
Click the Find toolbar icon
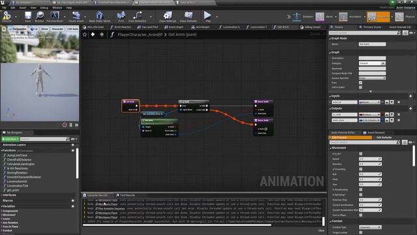[x=121, y=16]
